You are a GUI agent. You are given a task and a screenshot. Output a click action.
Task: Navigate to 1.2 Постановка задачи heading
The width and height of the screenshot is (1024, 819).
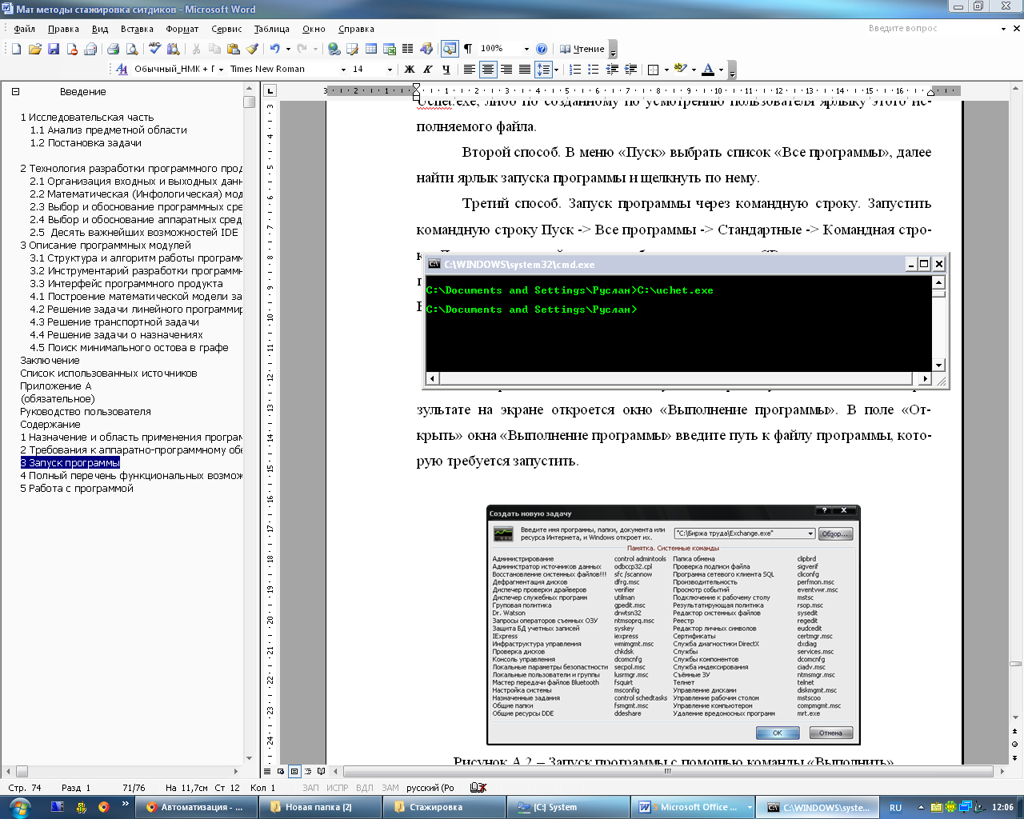click(x=86, y=142)
